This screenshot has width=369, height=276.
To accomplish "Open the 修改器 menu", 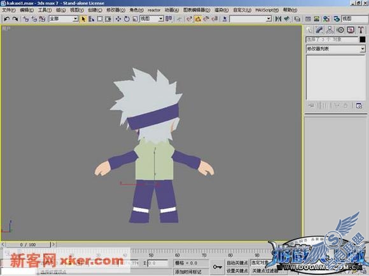I will click(116, 10).
